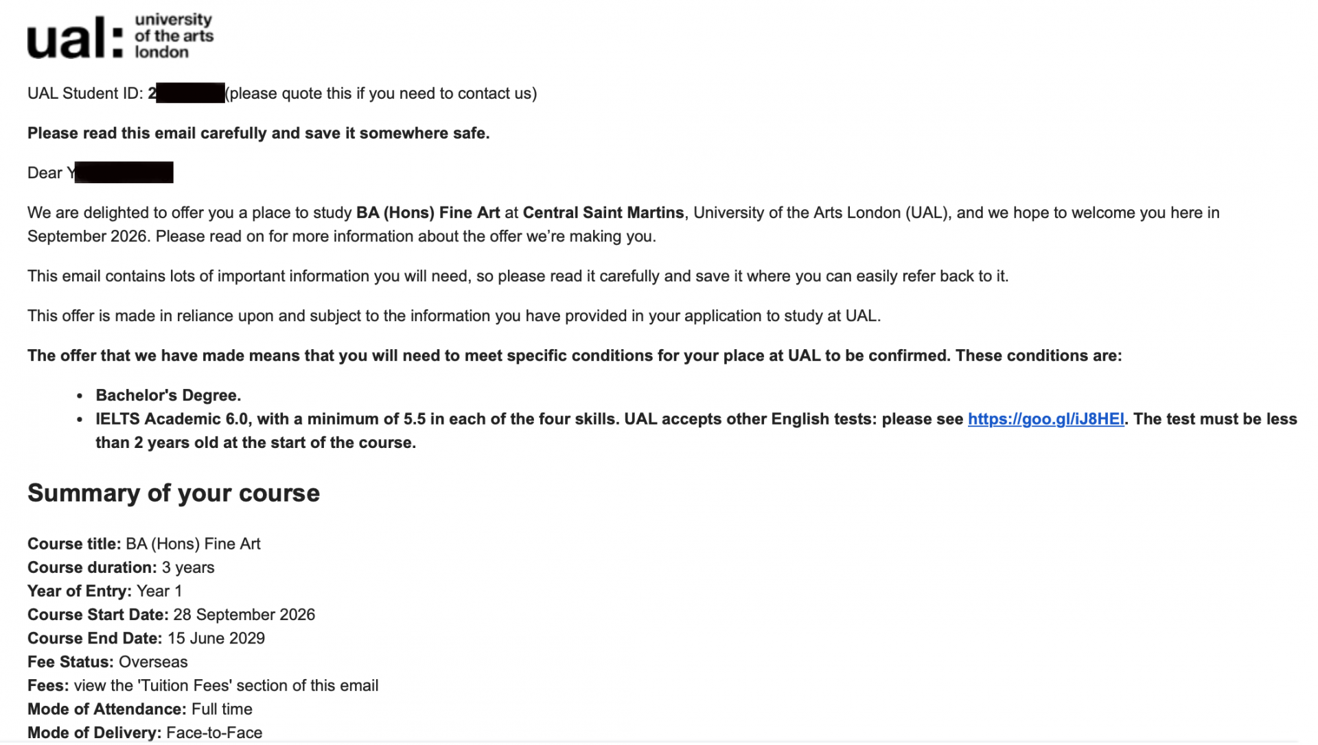Click the bold 'Central Saint Martins' text
The height and width of the screenshot is (745, 1318).
[603, 213]
